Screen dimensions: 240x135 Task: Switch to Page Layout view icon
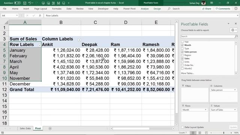200,133
